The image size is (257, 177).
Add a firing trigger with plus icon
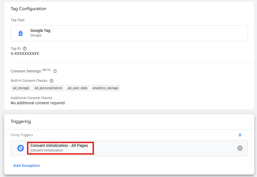pyautogui.click(x=240, y=135)
